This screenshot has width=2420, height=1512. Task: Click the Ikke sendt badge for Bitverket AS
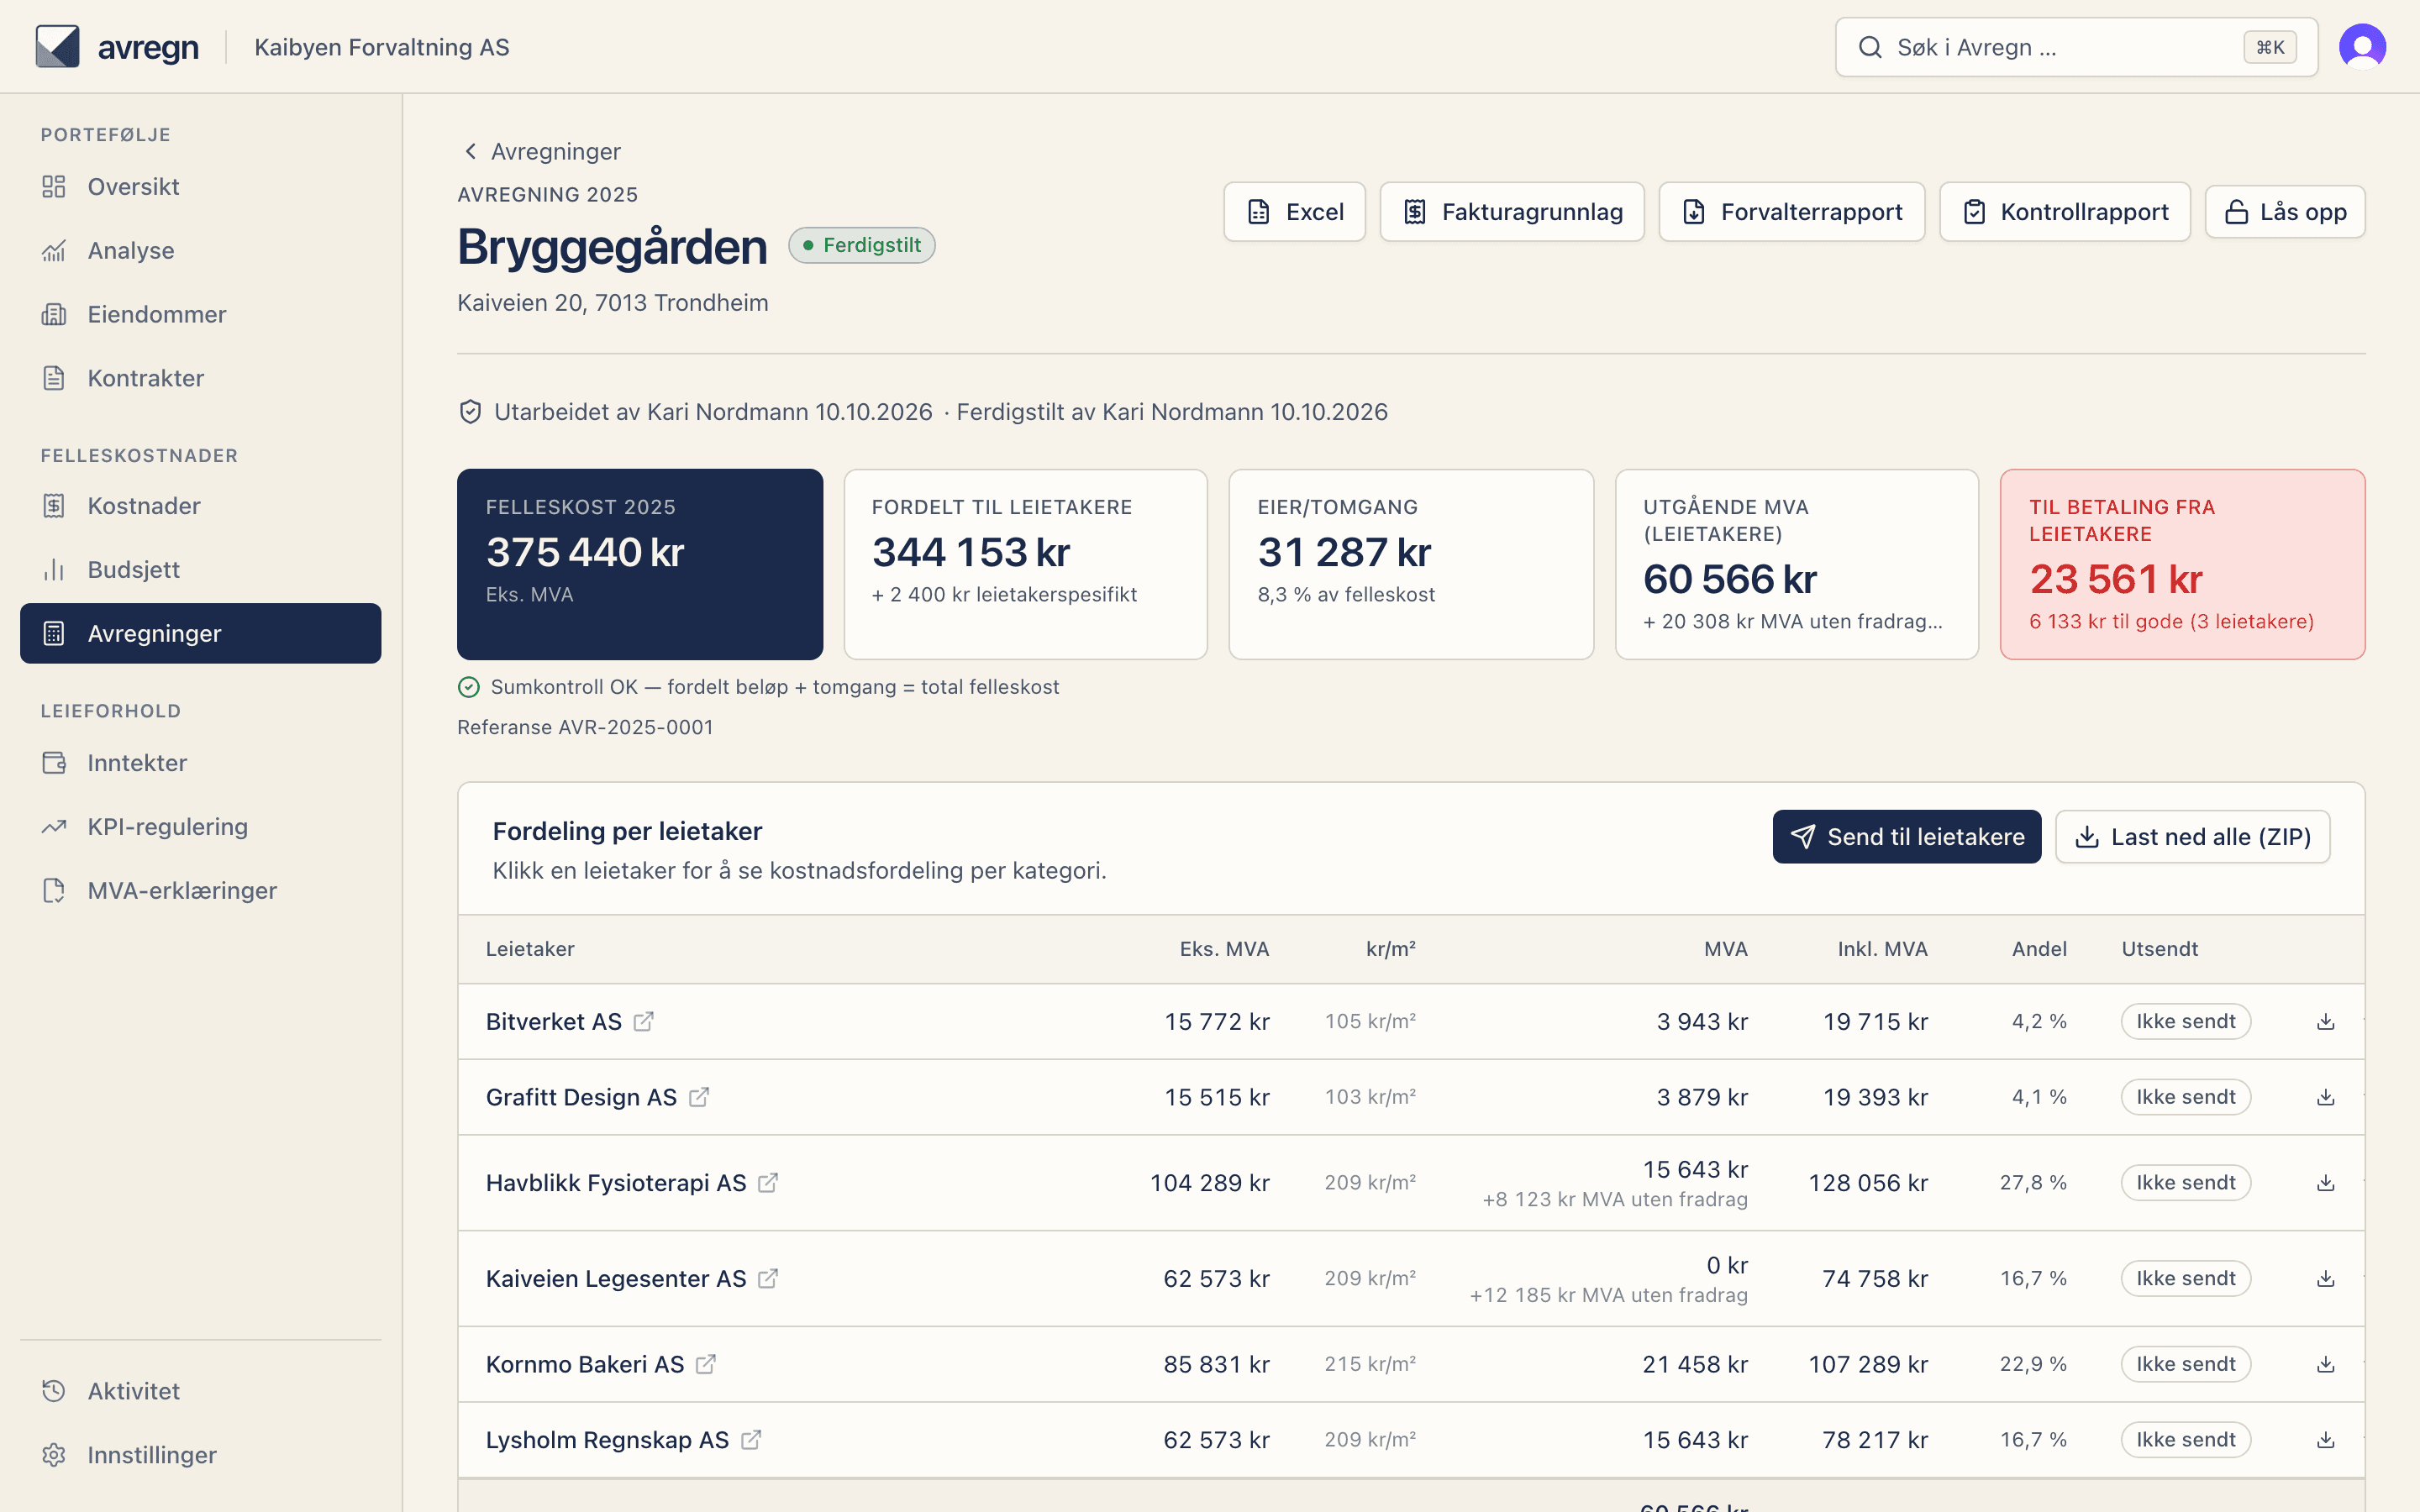pos(2185,1021)
